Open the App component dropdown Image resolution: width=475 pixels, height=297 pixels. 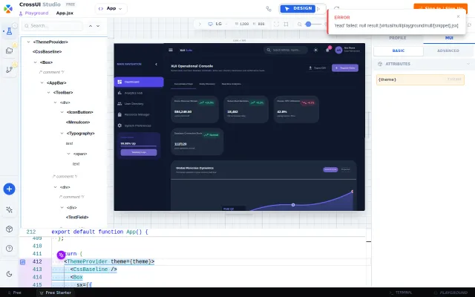tap(111, 8)
